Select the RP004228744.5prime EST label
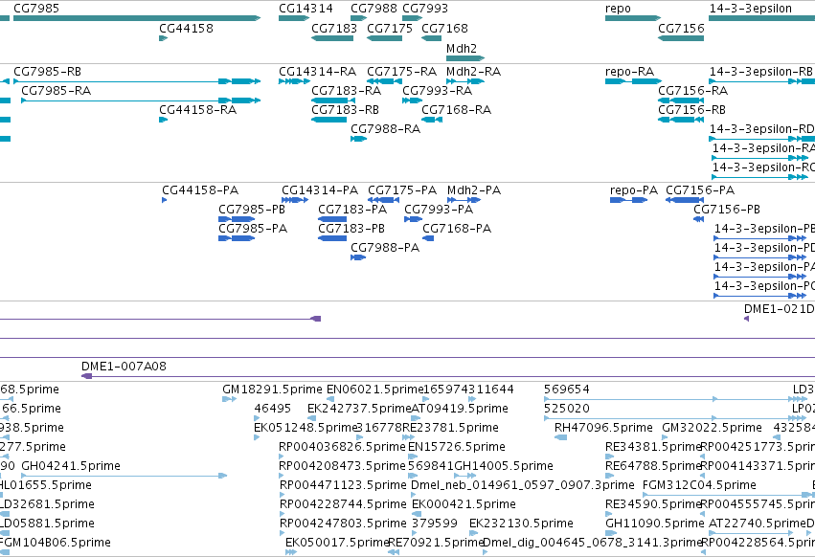The width and height of the screenshot is (815, 557). (x=343, y=505)
